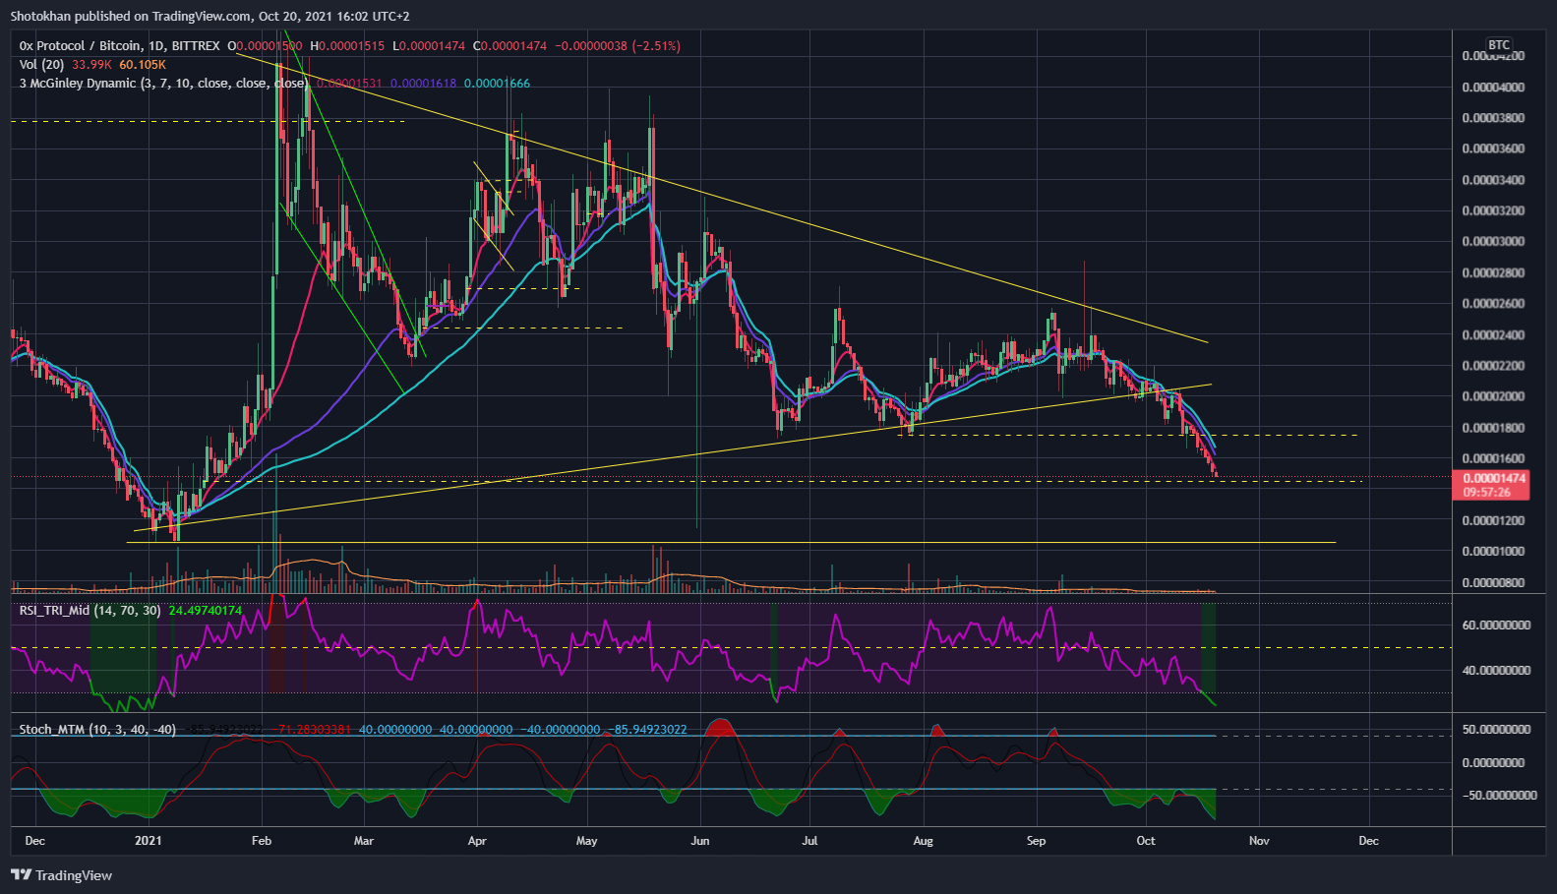Click the change value '-0.00000038 (-2.51%)'
Viewport: 1557px width, 894px height.
[x=618, y=46]
